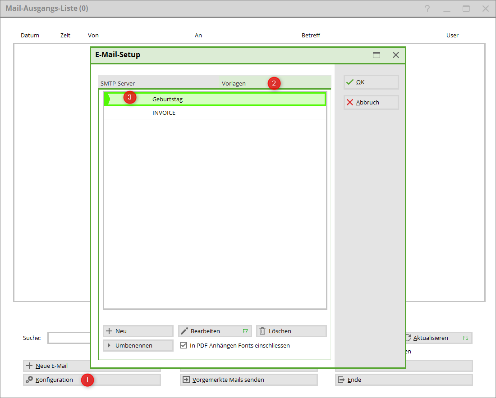Maximize the E-Mail-Setup dialog

tap(377, 55)
